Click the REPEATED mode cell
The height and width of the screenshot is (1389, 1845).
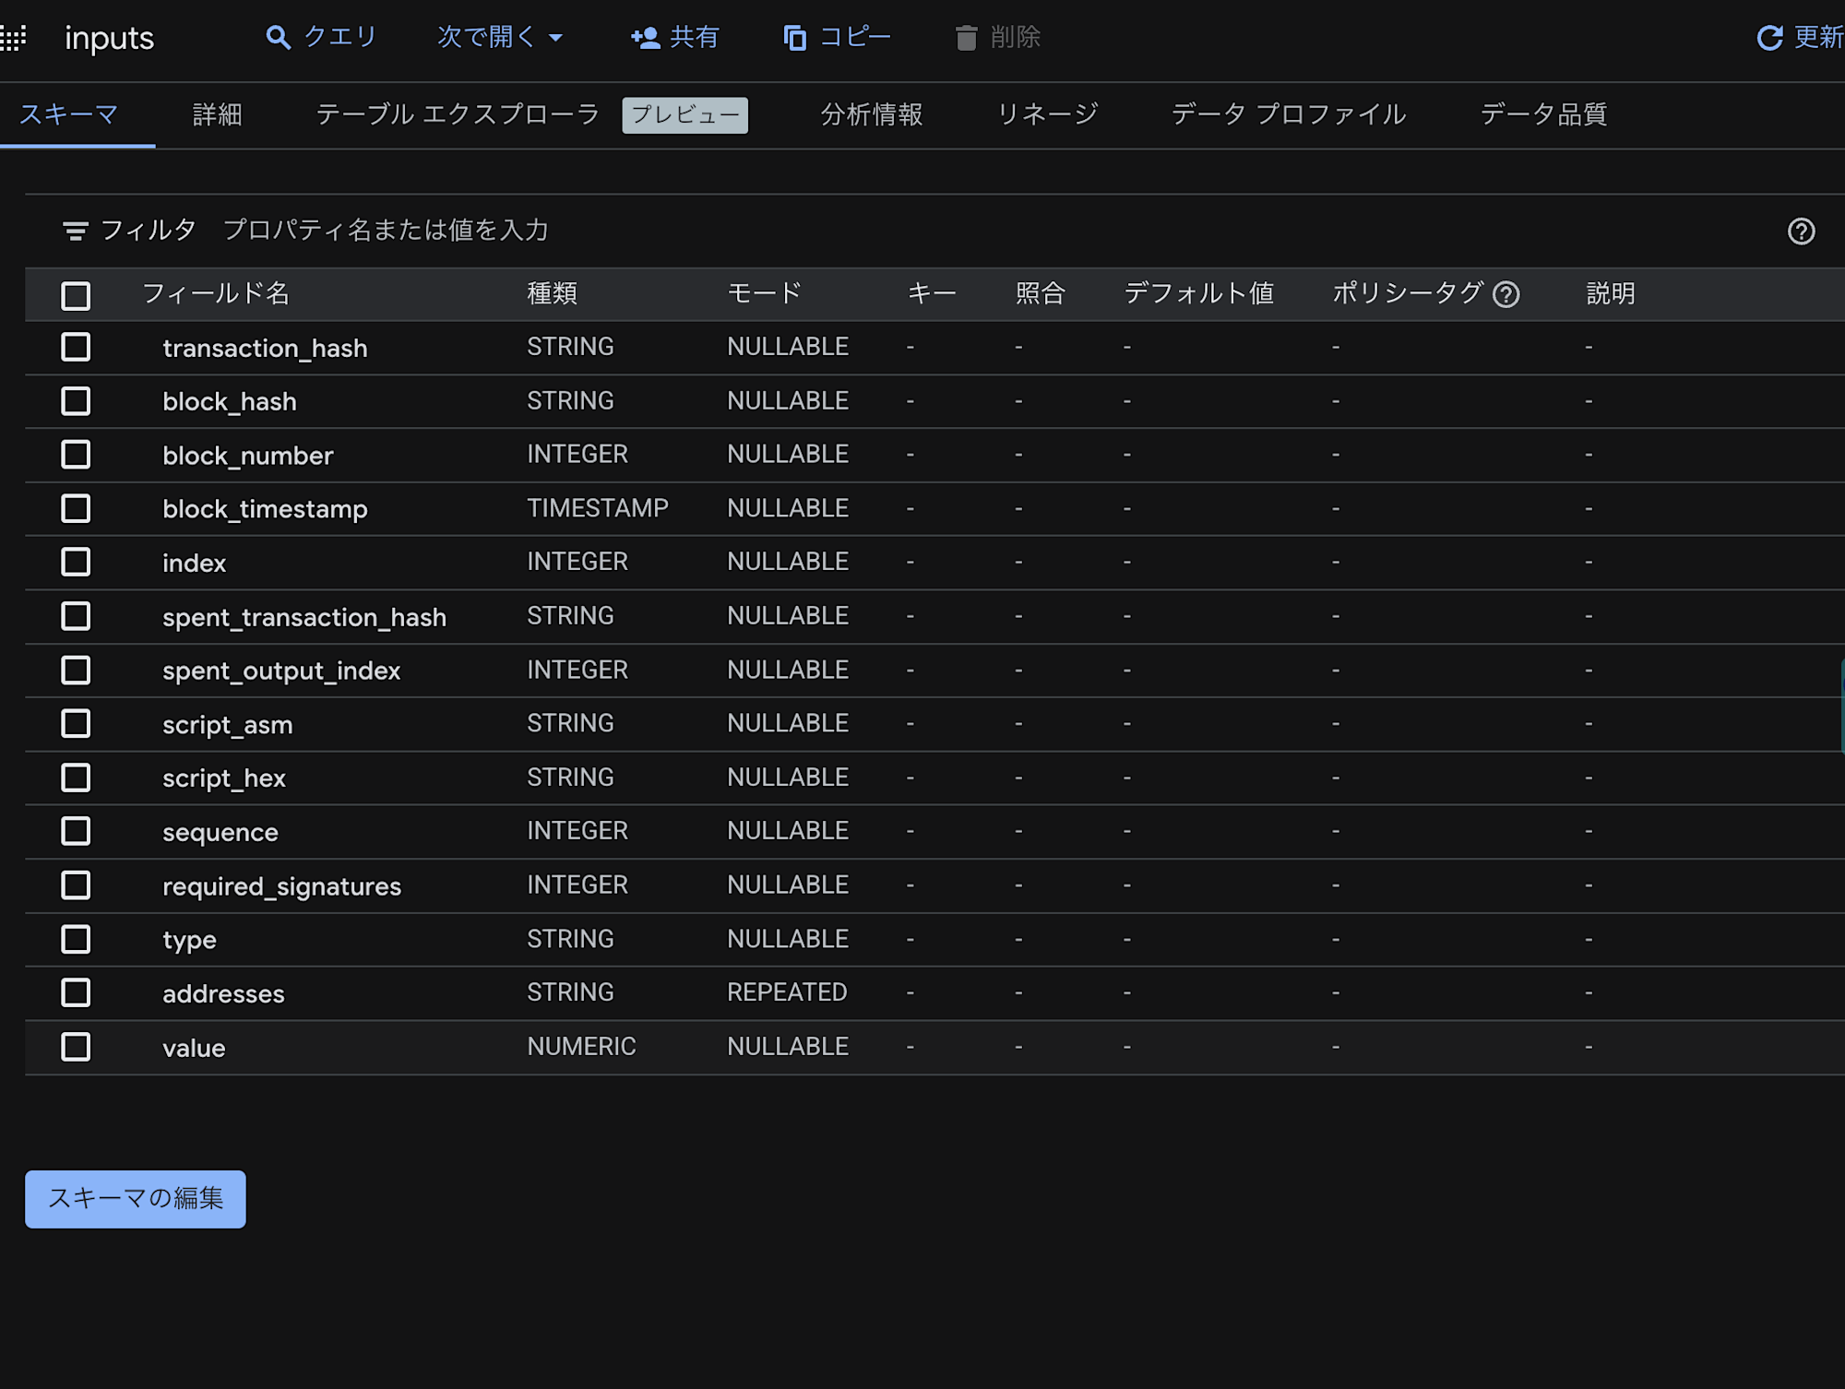point(787,992)
